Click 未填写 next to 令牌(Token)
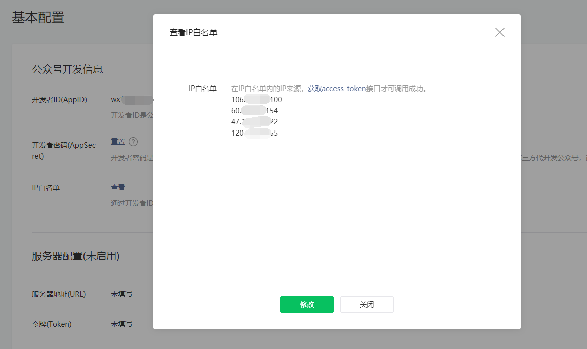The image size is (587, 349). tap(121, 324)
